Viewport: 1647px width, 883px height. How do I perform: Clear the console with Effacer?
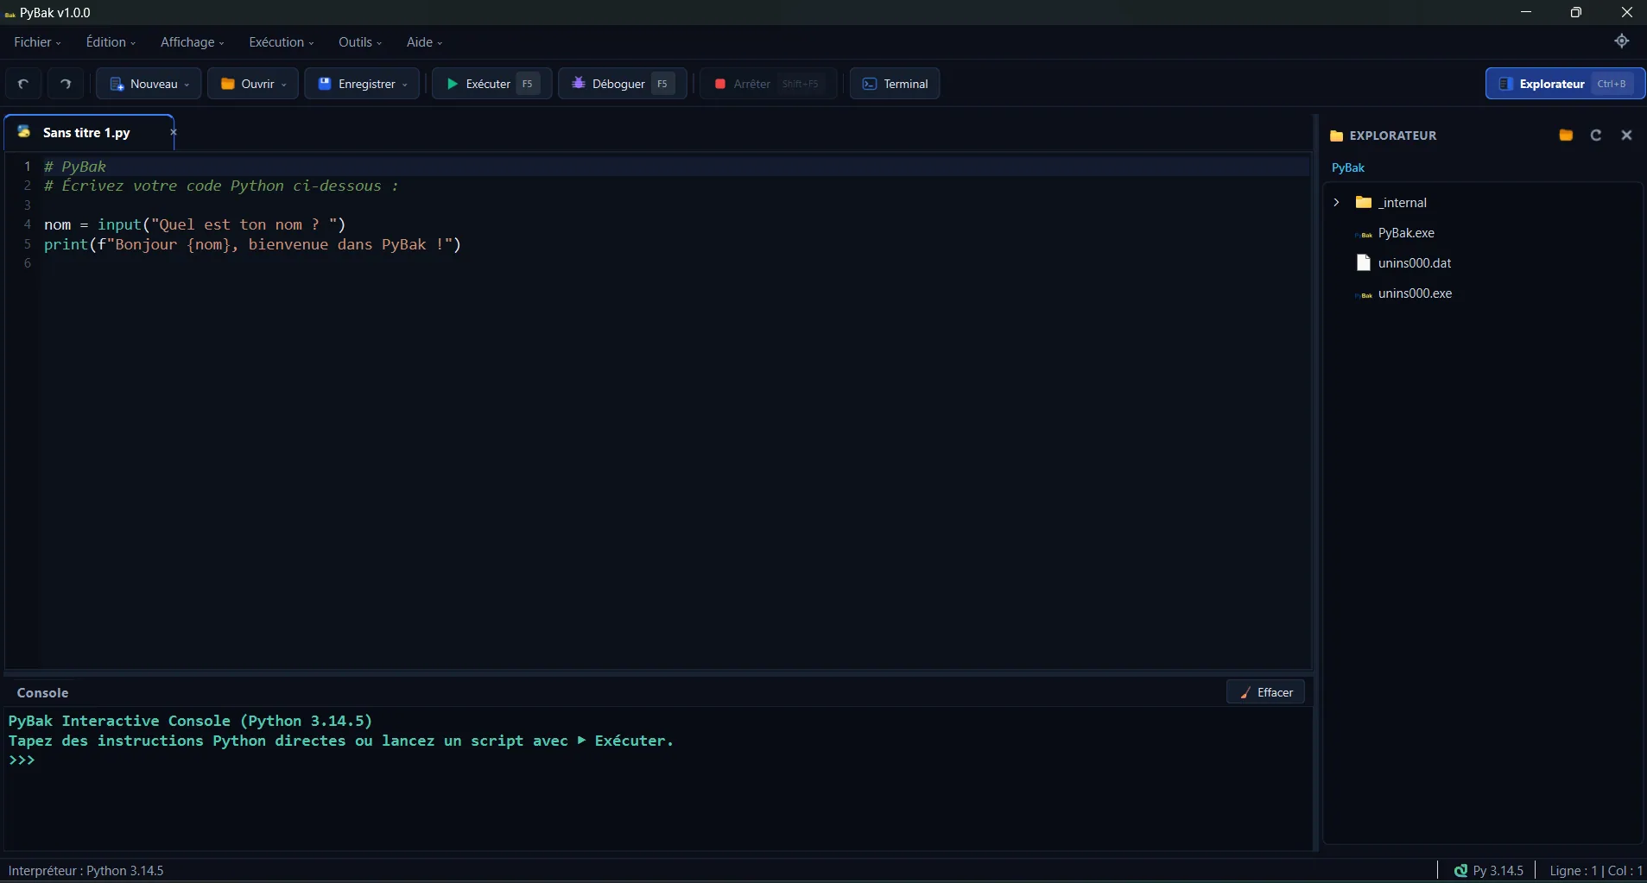(x=1265, y=692)
